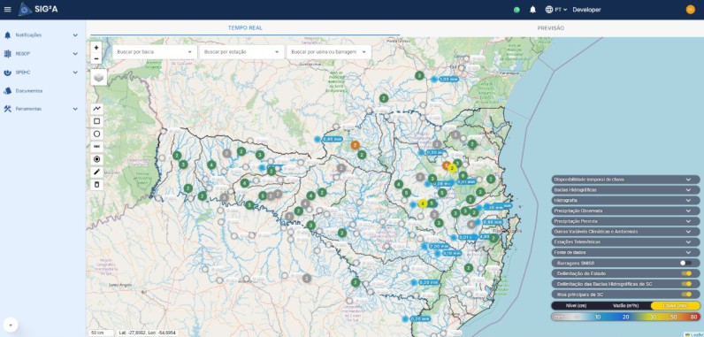Open the orange user avatar menu
The width and height of the screenshot is (704, 337).
pos(691,10)
